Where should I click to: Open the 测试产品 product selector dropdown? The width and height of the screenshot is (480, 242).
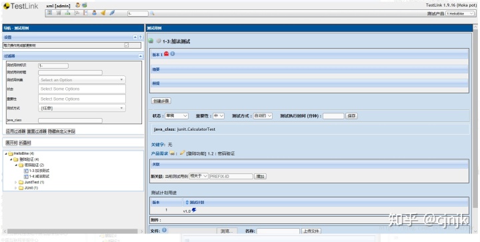point(460,13)
